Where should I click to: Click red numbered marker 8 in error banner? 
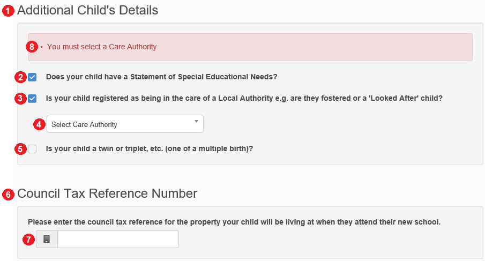(32, 47)
